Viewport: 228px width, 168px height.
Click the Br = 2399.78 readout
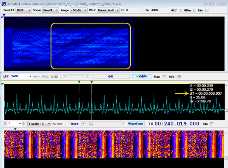tap(200, 101)
